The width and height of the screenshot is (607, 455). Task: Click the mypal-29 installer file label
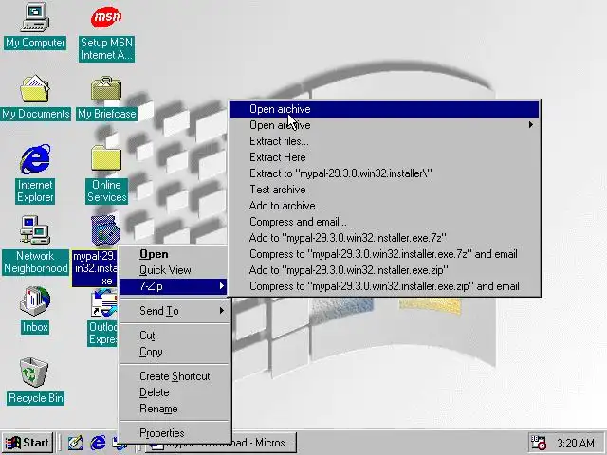tap(95, 268)
